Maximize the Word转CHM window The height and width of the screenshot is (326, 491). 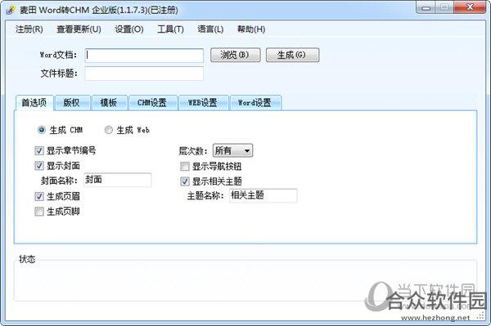(x=444, y=7)
